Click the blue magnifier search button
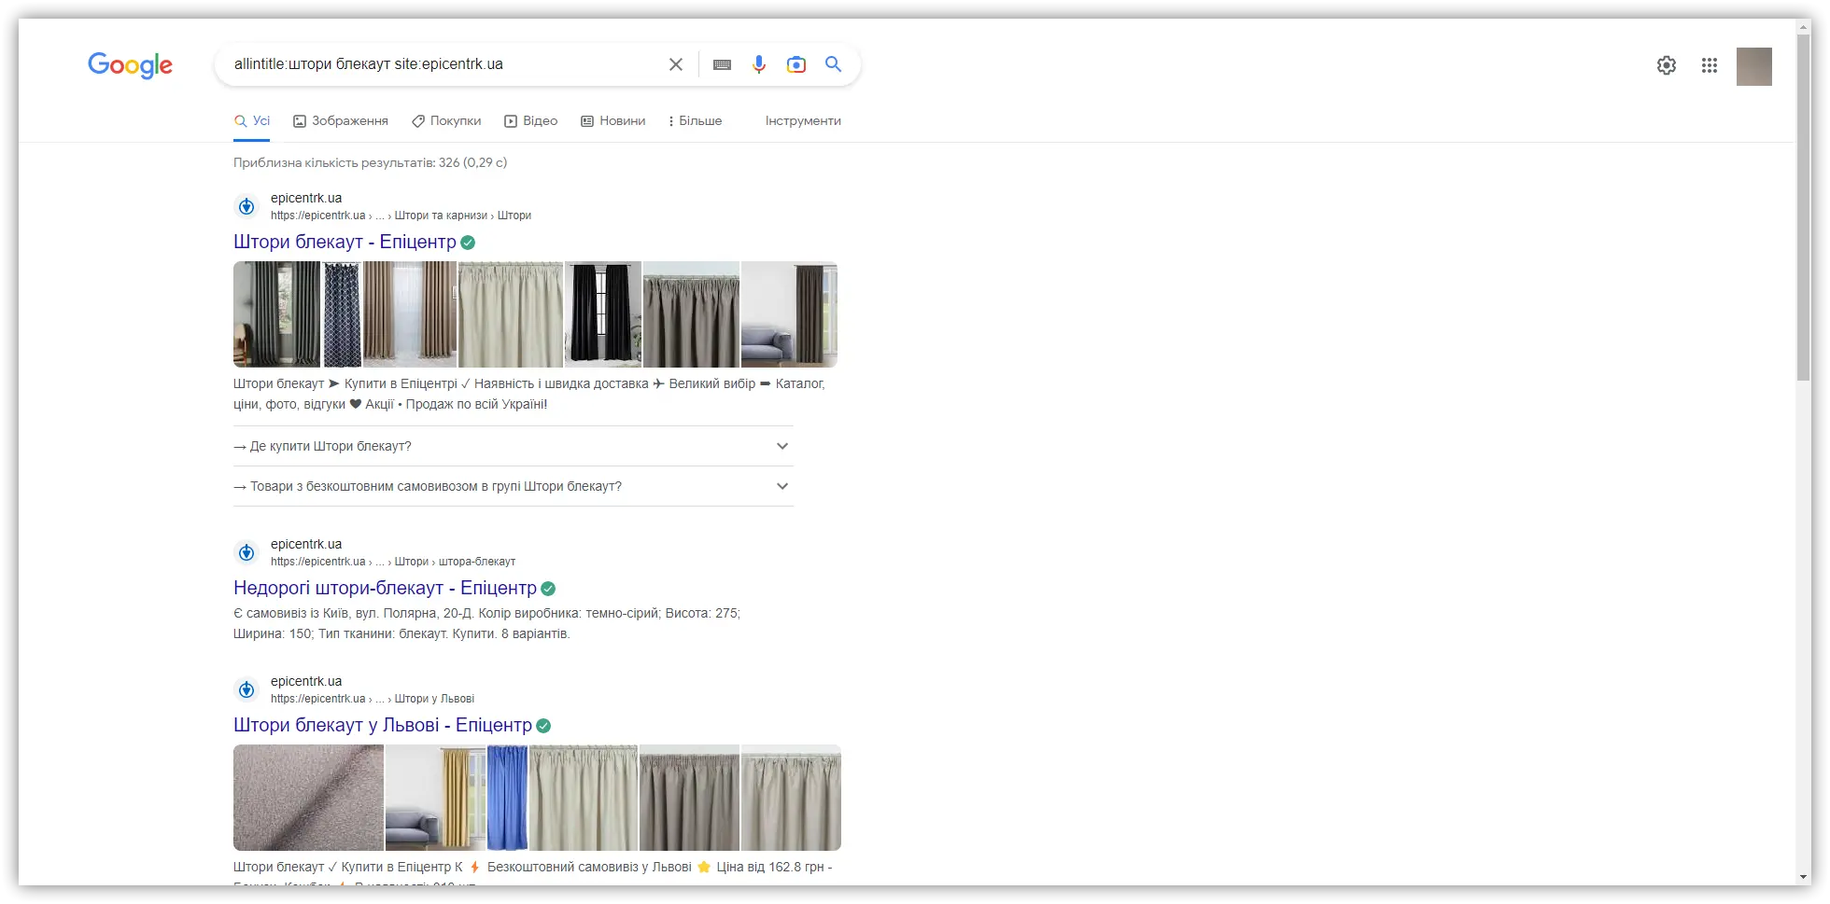The width and height of the screenshot is (1830, 904). [833, 64]
